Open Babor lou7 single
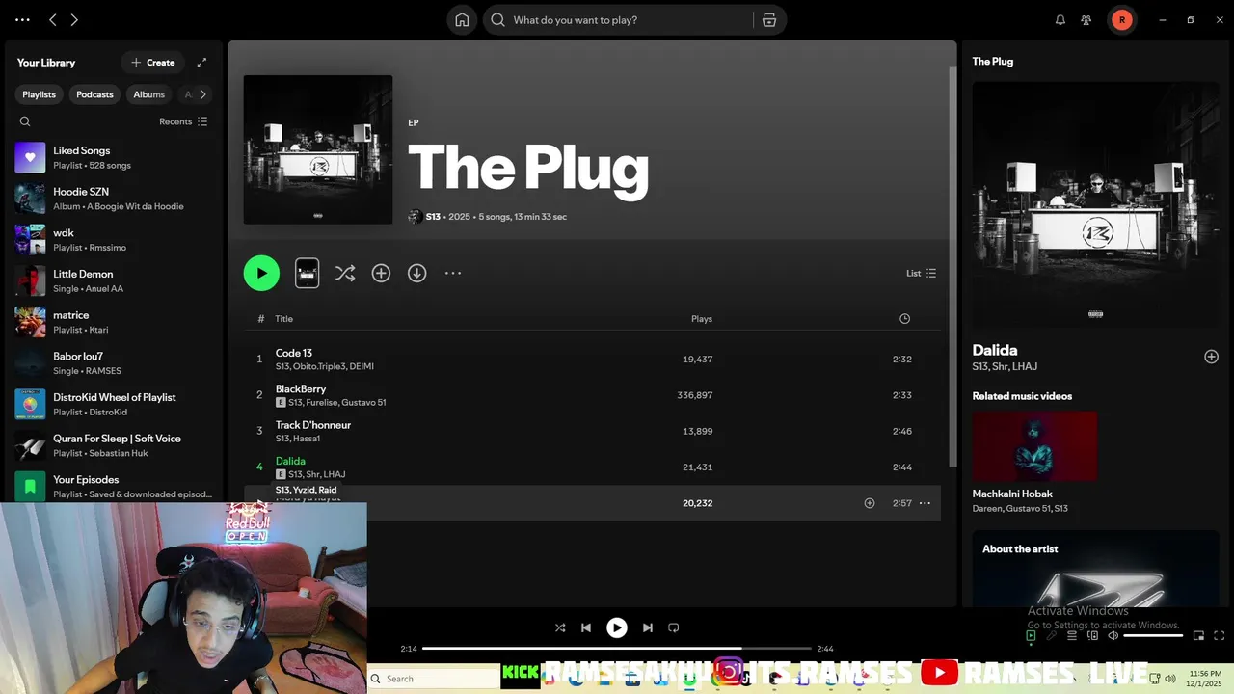This screenshot has width=1234, height=694. (114, 362)
